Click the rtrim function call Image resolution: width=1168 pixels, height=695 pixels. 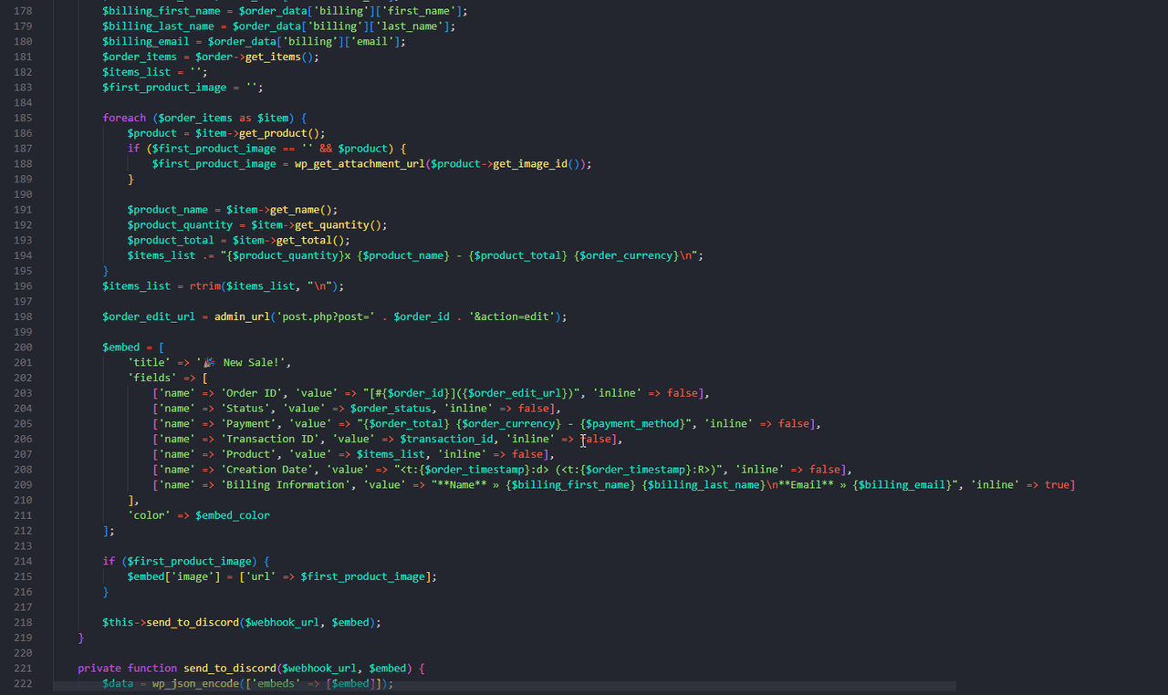(205, 285)
